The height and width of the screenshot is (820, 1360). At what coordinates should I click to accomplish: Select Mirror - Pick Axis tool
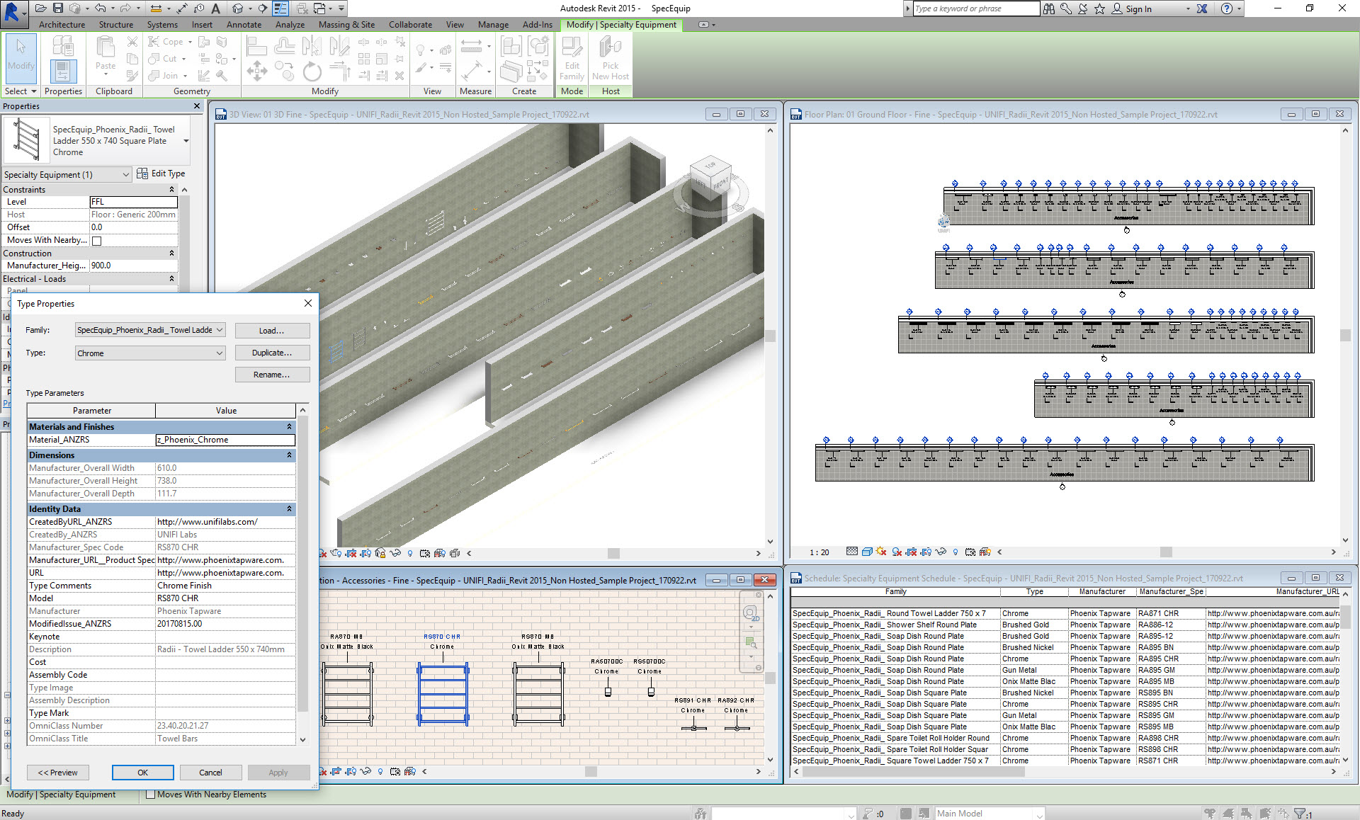(x=312, y=47)
